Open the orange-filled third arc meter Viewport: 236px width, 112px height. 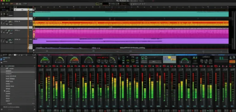(74, 60)
